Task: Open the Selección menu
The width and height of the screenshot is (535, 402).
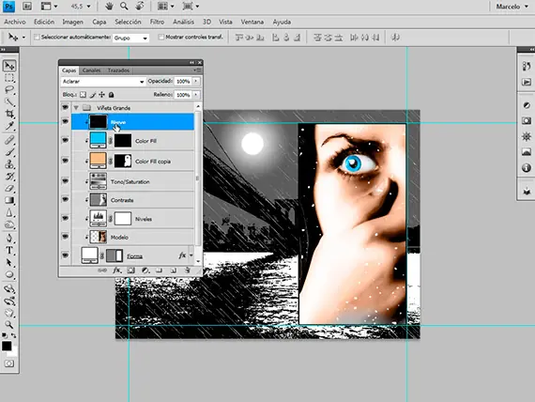Action: tap(128, 22)
